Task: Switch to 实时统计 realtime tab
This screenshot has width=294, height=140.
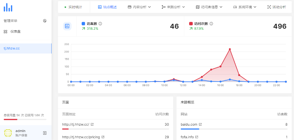Action: point(73,7)
